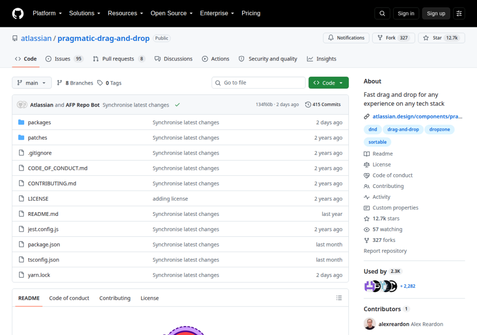Image resolution: width=477 pixels, height=335 pixels.
Task: Open the search magnifier button
Action: [x=382, y=13]
